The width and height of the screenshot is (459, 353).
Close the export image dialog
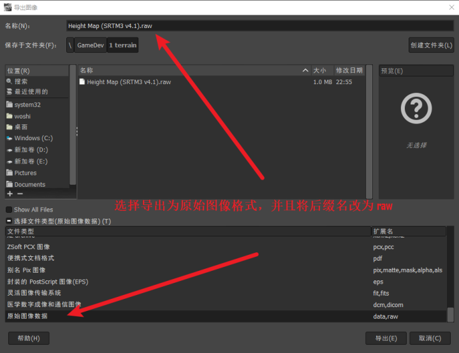[x=451, y=7]
